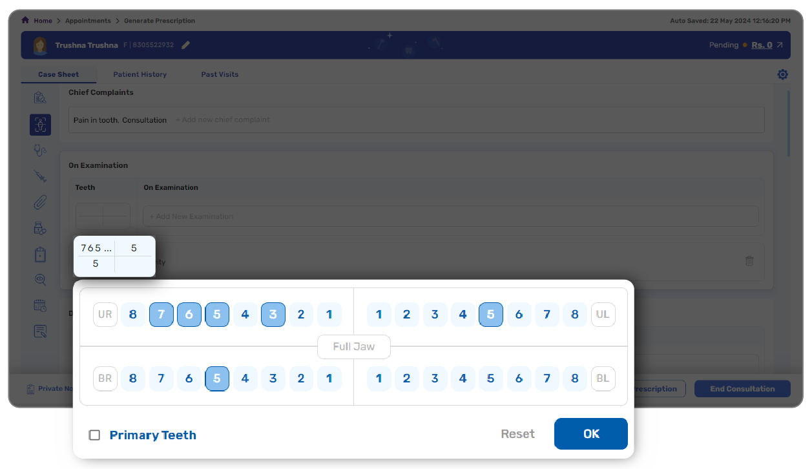Select the medicine bottle sidebar icon

point(40,228)
